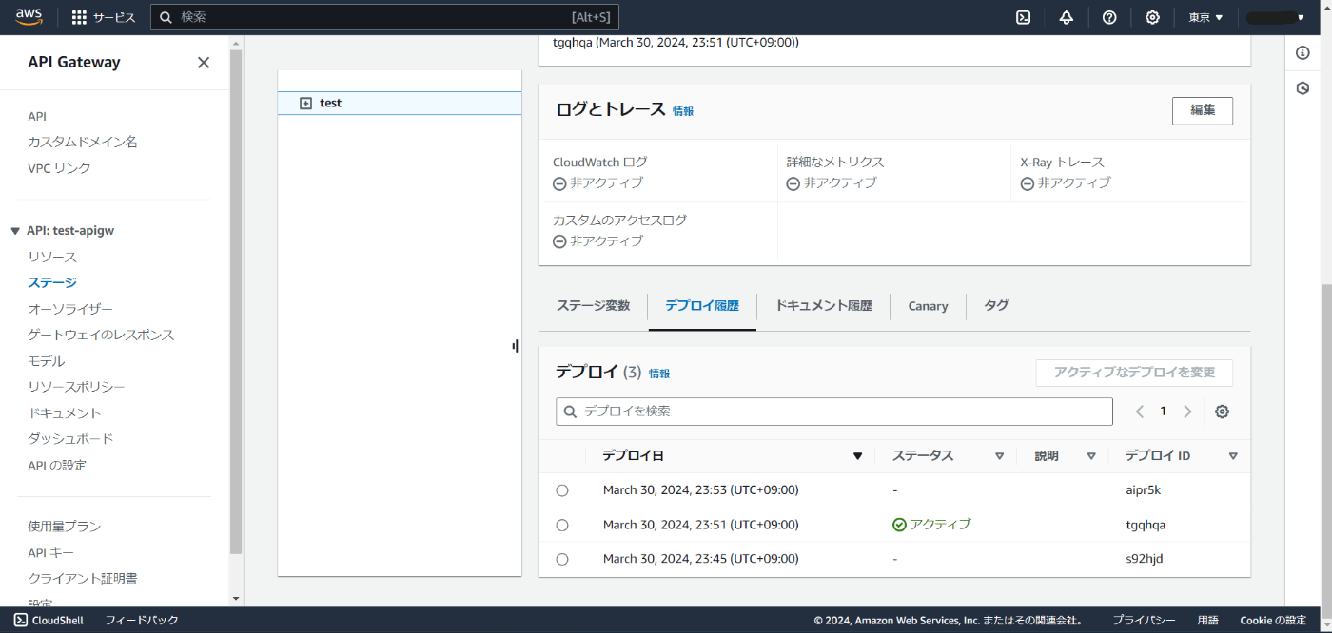Screen dimensions: 1332x633
Task: Switch to the デプロイ履歴 tab
Action: [x=702, y=306]
